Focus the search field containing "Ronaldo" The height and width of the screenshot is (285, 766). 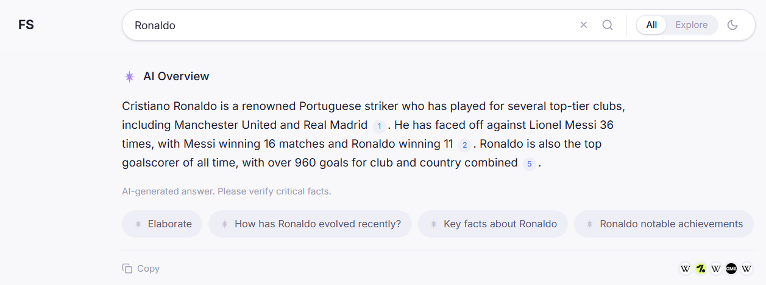coord(347,25)
